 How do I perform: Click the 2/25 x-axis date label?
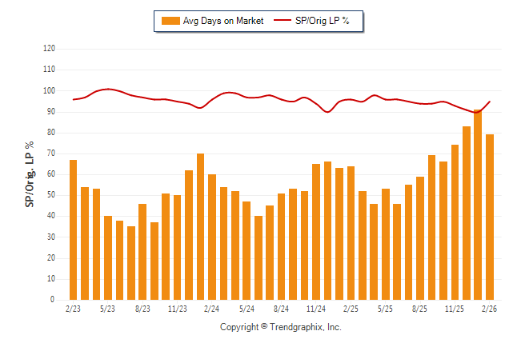click(x=351, y=309)
